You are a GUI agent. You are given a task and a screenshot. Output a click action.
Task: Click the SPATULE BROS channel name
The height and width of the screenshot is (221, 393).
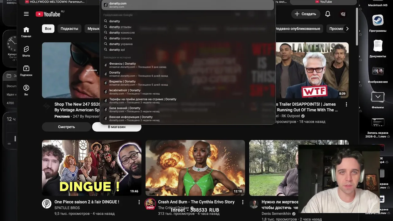pyautogui.click(x=67, y=208)
